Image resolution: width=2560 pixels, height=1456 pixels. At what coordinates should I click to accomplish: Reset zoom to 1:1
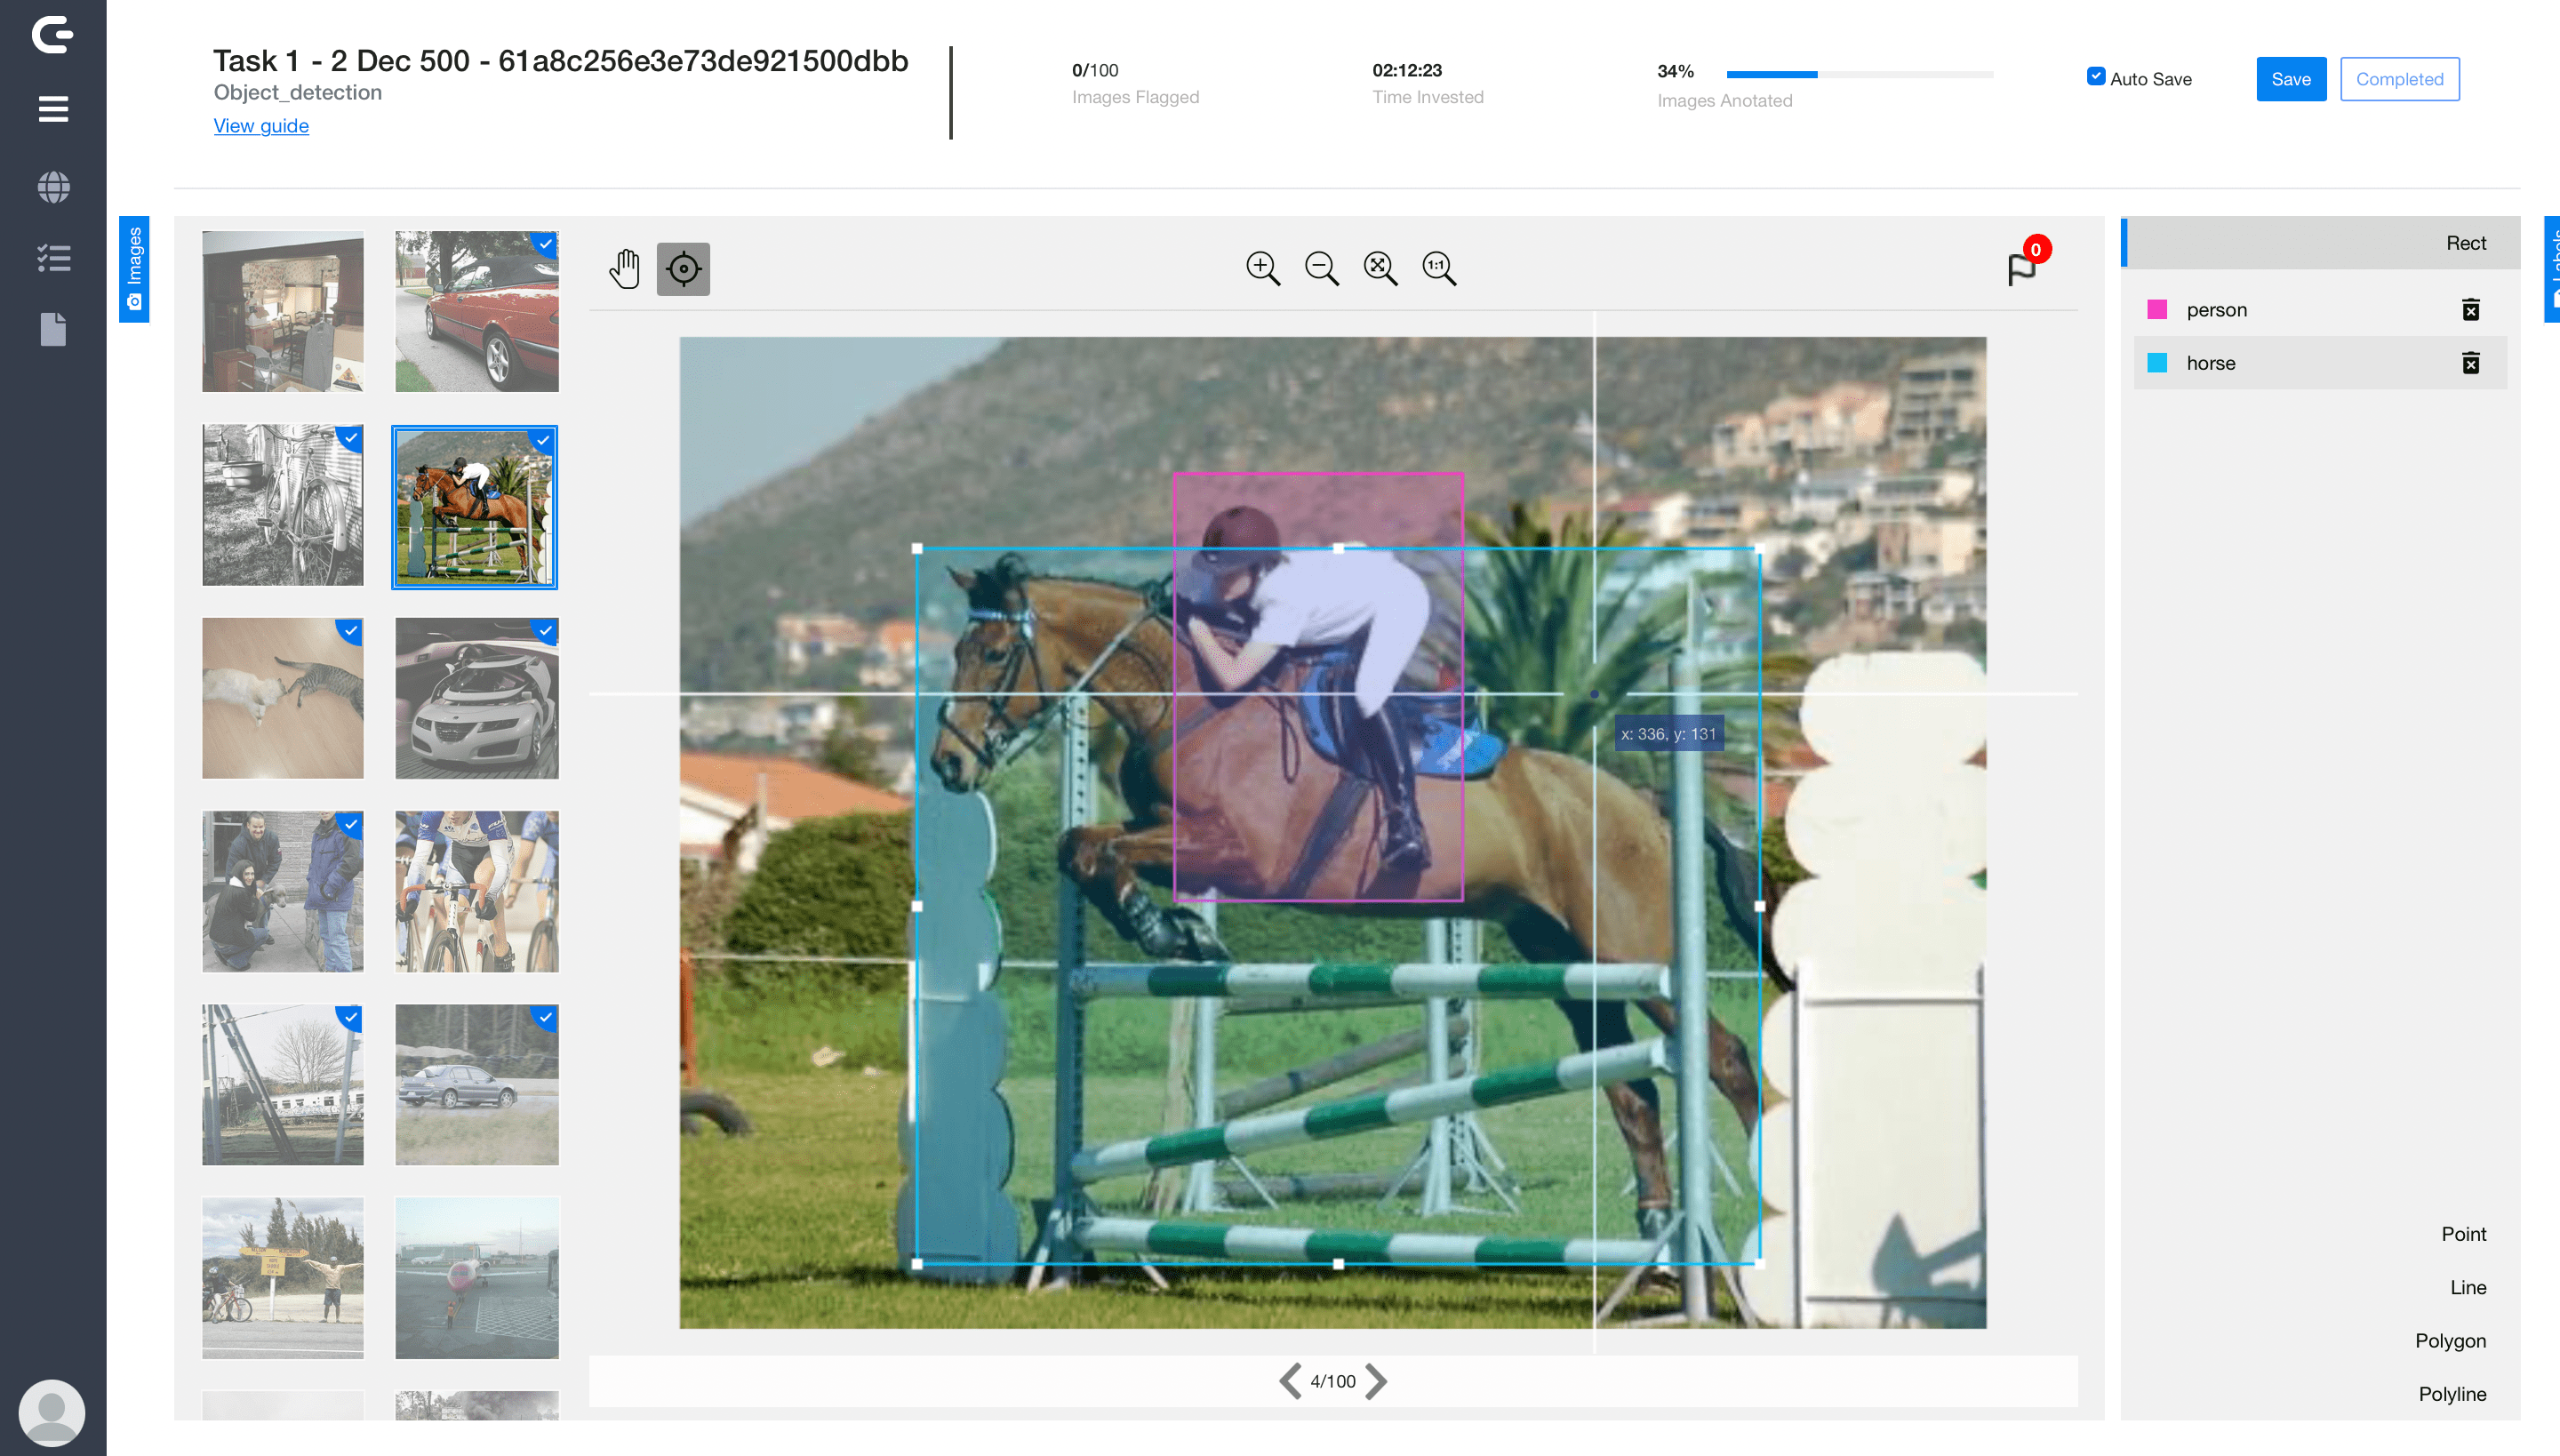[x=1438, y=268]
